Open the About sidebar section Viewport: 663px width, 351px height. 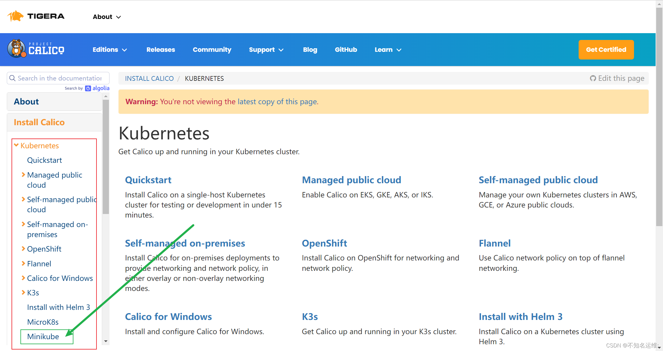pyautogui.click(x=54, y=102)
